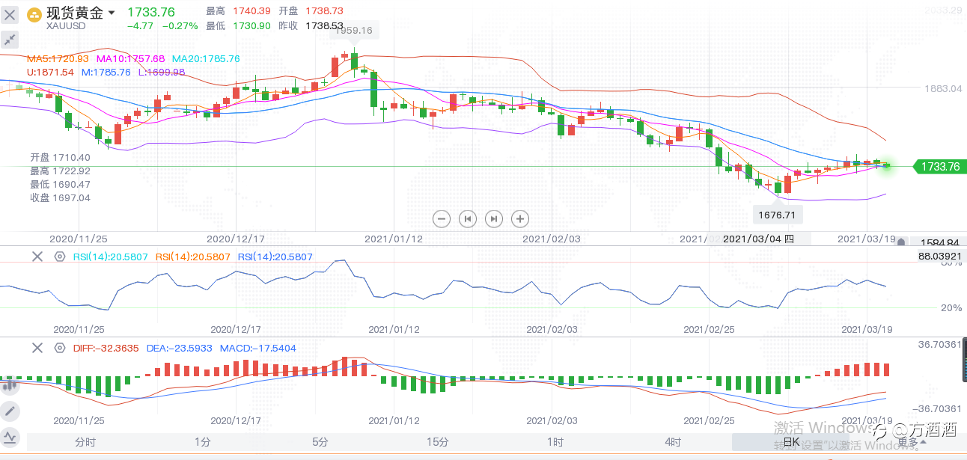Close the RSI indicator panel
Image resolution: width=967 pixels, height=460 pixels.
point(37,257)
